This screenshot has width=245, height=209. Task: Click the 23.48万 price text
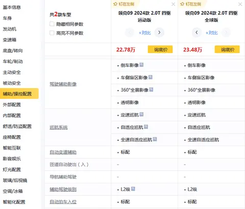(192, 49)
